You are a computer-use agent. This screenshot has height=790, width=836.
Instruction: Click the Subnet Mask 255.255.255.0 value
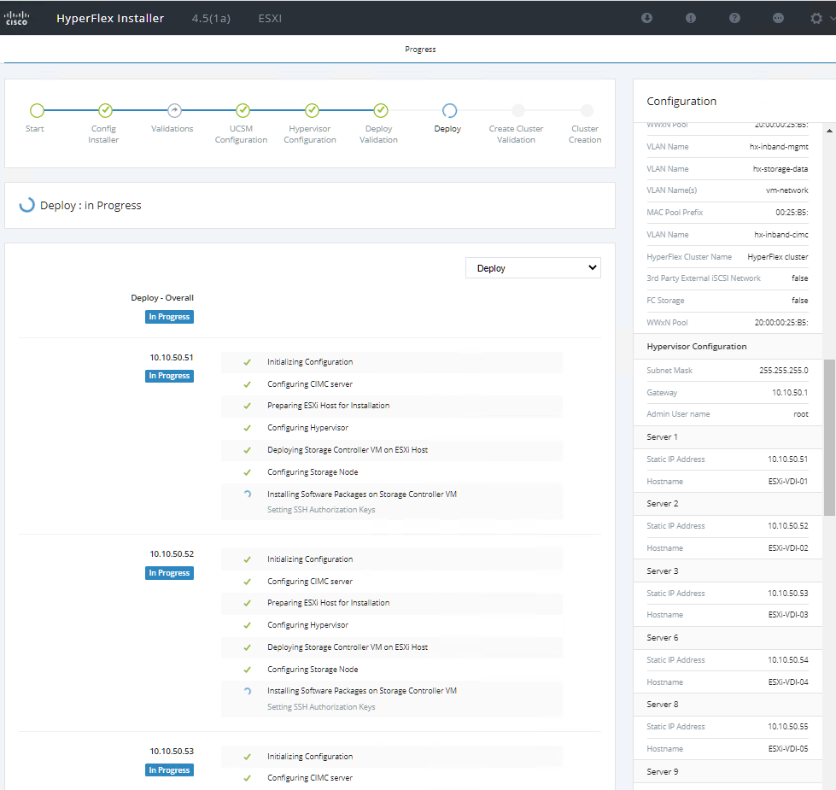coord(784,371)
